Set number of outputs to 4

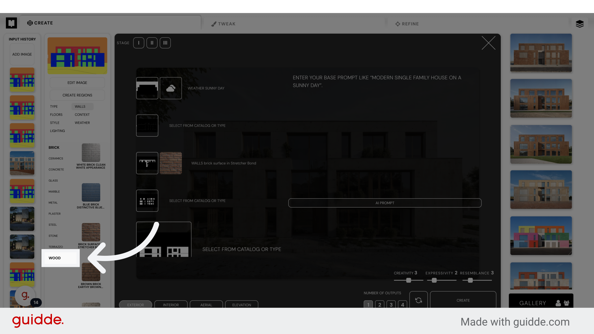402,304
